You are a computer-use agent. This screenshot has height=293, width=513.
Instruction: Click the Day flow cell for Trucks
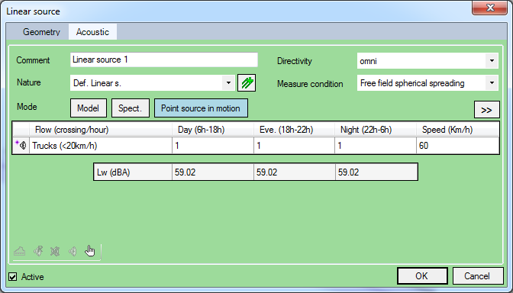(x=213, y=146)
